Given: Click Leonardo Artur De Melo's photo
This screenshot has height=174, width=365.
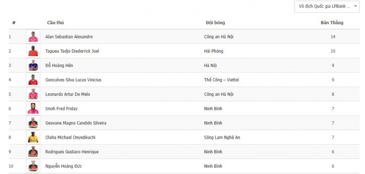Looking at the screenshot, I should pyautogui.click(x=33, y=94).
